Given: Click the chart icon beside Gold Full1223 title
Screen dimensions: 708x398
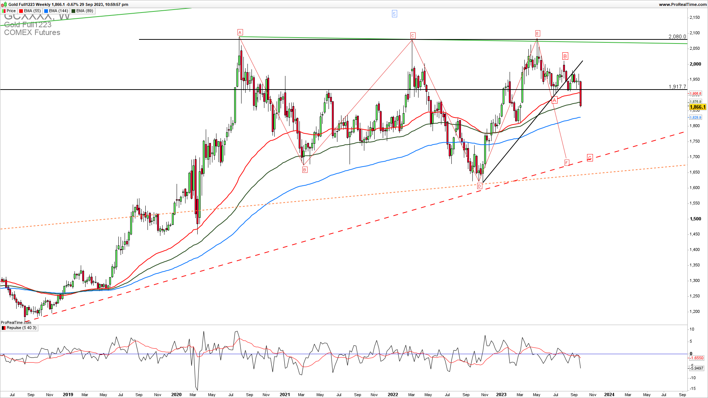Looking at the screenshot, I should 4,4.
